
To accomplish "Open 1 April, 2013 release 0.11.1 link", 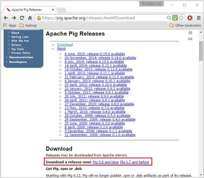I will (95, 73).
